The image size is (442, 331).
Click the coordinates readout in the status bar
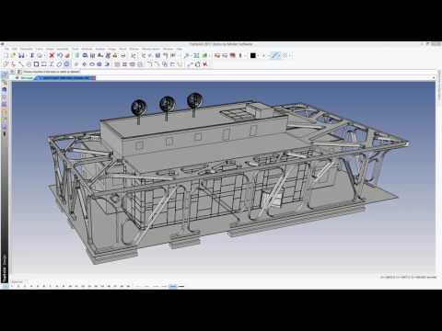click(408, 277)
